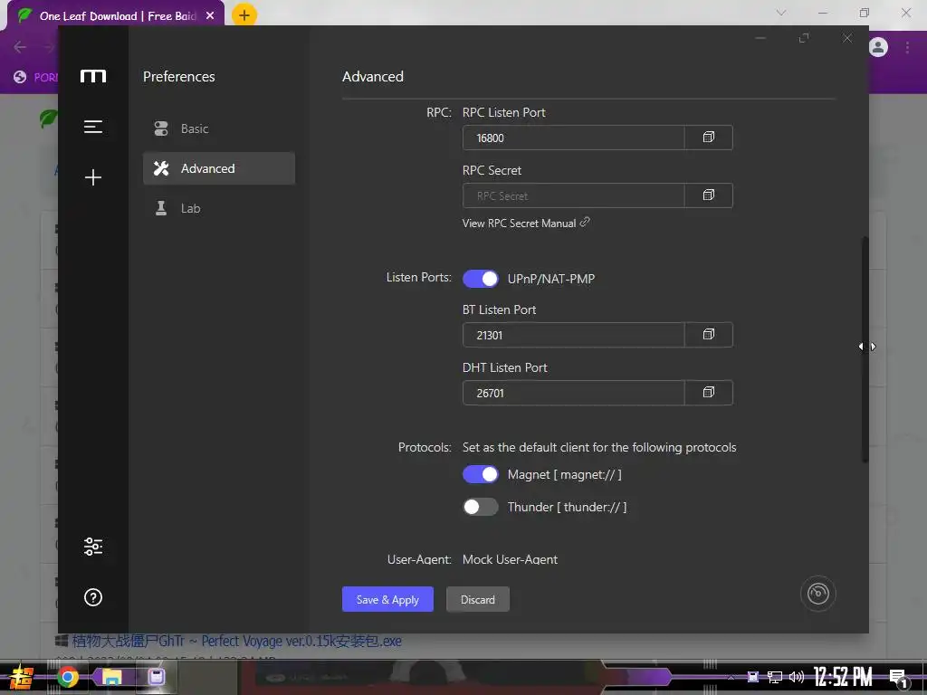Open the browser profile avatar icon
Viewport: 927px width, 695px height.
(x=878, y=47)
